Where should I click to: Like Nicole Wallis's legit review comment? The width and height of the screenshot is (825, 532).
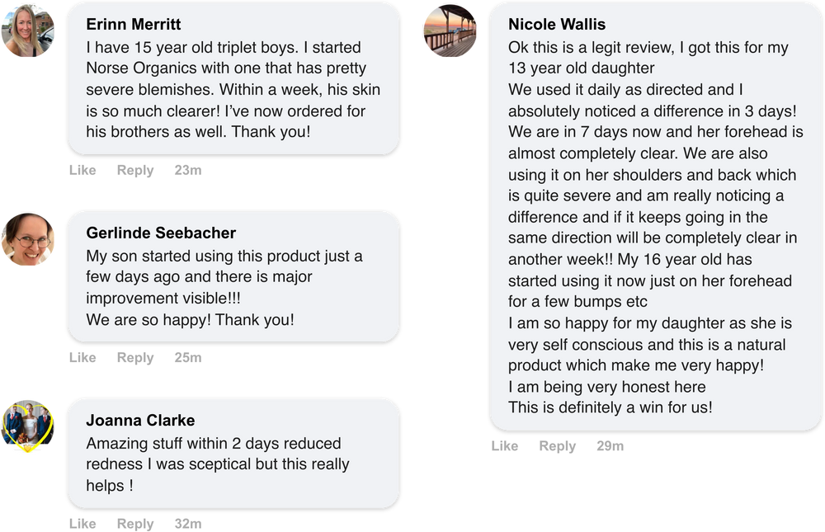504,446
